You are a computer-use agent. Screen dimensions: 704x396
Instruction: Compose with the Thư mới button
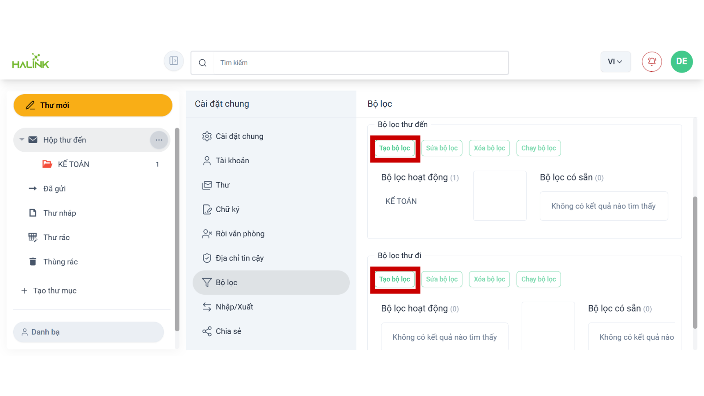[93, 105]
